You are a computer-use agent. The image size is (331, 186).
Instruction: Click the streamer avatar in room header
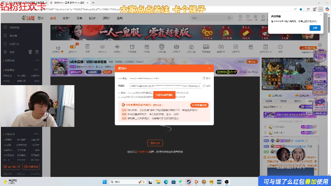[x=60, y=67]
